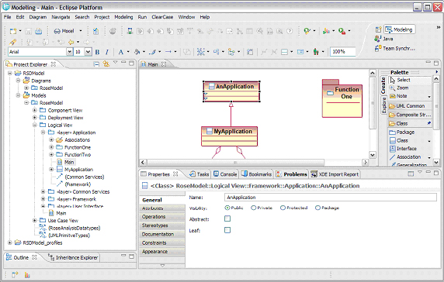Enable the Abstract checkbox

click(x=227, y=218)
